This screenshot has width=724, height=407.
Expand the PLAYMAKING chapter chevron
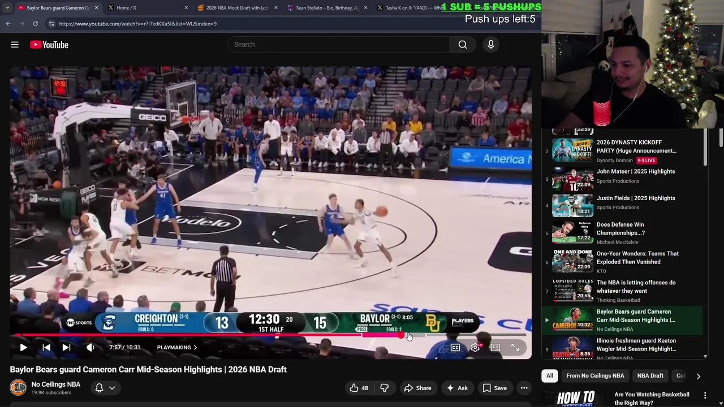pos(195,348)
